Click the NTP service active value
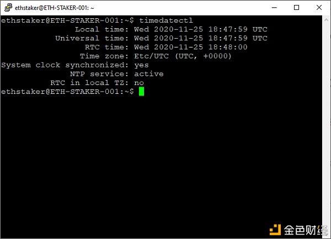331x239 pixels. [x=149, y=74]
